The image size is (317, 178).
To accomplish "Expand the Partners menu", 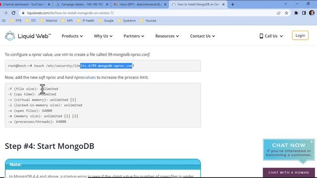I will click(x=134, y=36).
